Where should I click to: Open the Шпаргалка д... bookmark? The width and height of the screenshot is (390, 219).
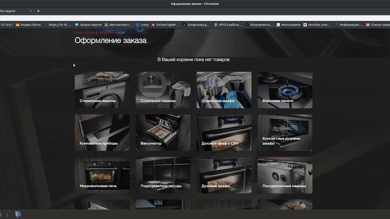pos(196,25)
